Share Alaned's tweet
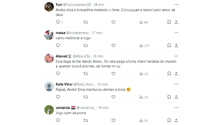Viewport: 223px width, 125px height. [176, 74]
